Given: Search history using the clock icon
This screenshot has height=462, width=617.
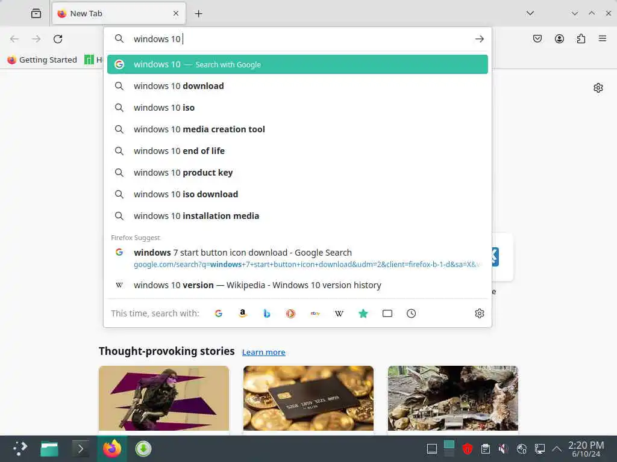Looking at the screenshot, I should [411, 313].
